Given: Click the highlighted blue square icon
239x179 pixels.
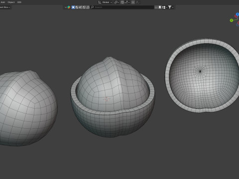Looking at the screenshot, I should tap(73, 7).
